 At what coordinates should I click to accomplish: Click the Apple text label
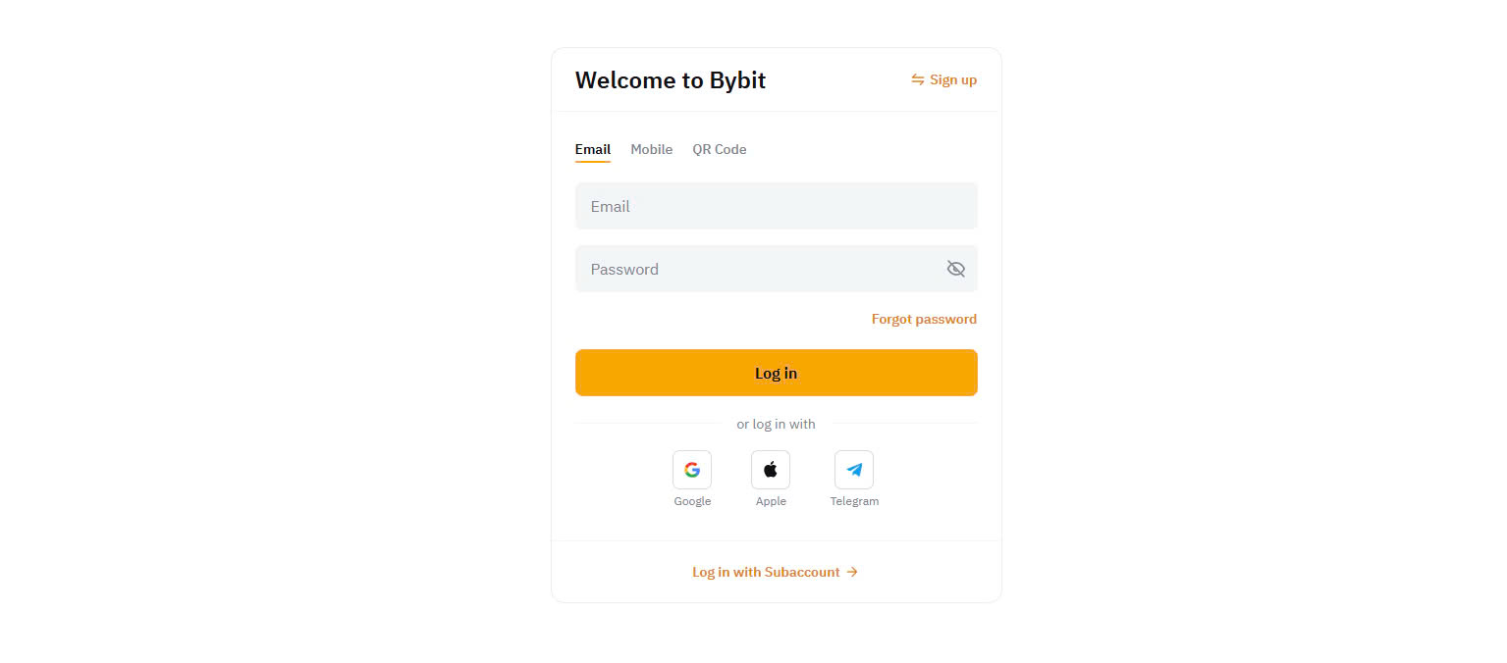tap(771, 501)
